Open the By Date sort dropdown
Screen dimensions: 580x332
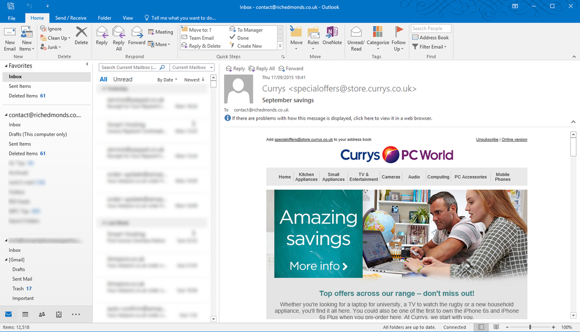coord(166,79)
